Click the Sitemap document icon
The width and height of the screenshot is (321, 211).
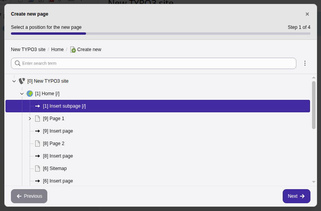(38, 168)
